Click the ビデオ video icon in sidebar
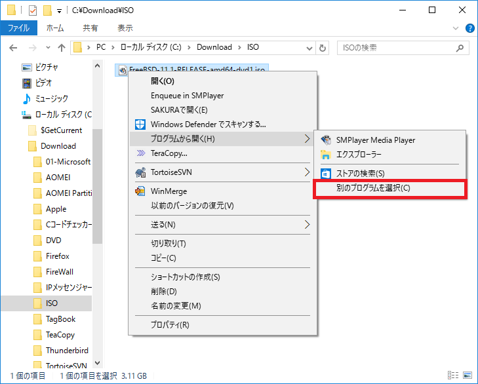 click(27, 83)
